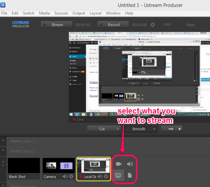The image size is (210, 187).
Task: Open the recording settings gear icon
Action: (153, 25)
